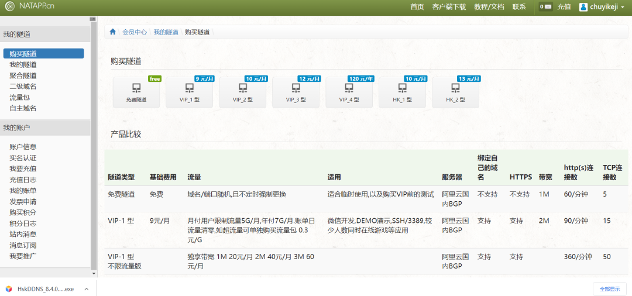Viewport: 632px width, 296px height.
Task: Open 客户端下载 in top navigation
Action: tap(448, 7)
